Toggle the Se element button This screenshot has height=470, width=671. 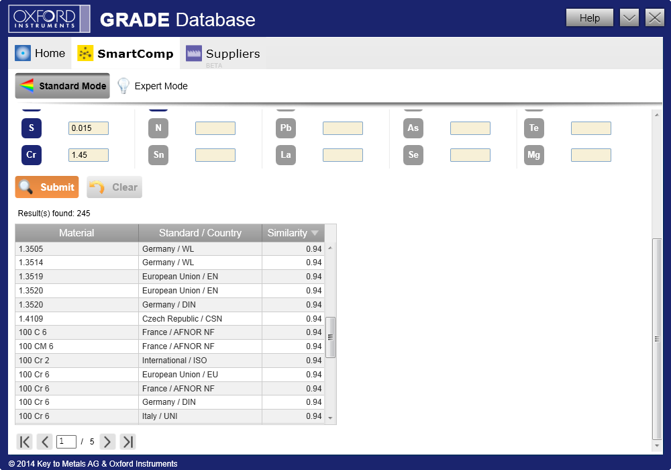point(413,155)
